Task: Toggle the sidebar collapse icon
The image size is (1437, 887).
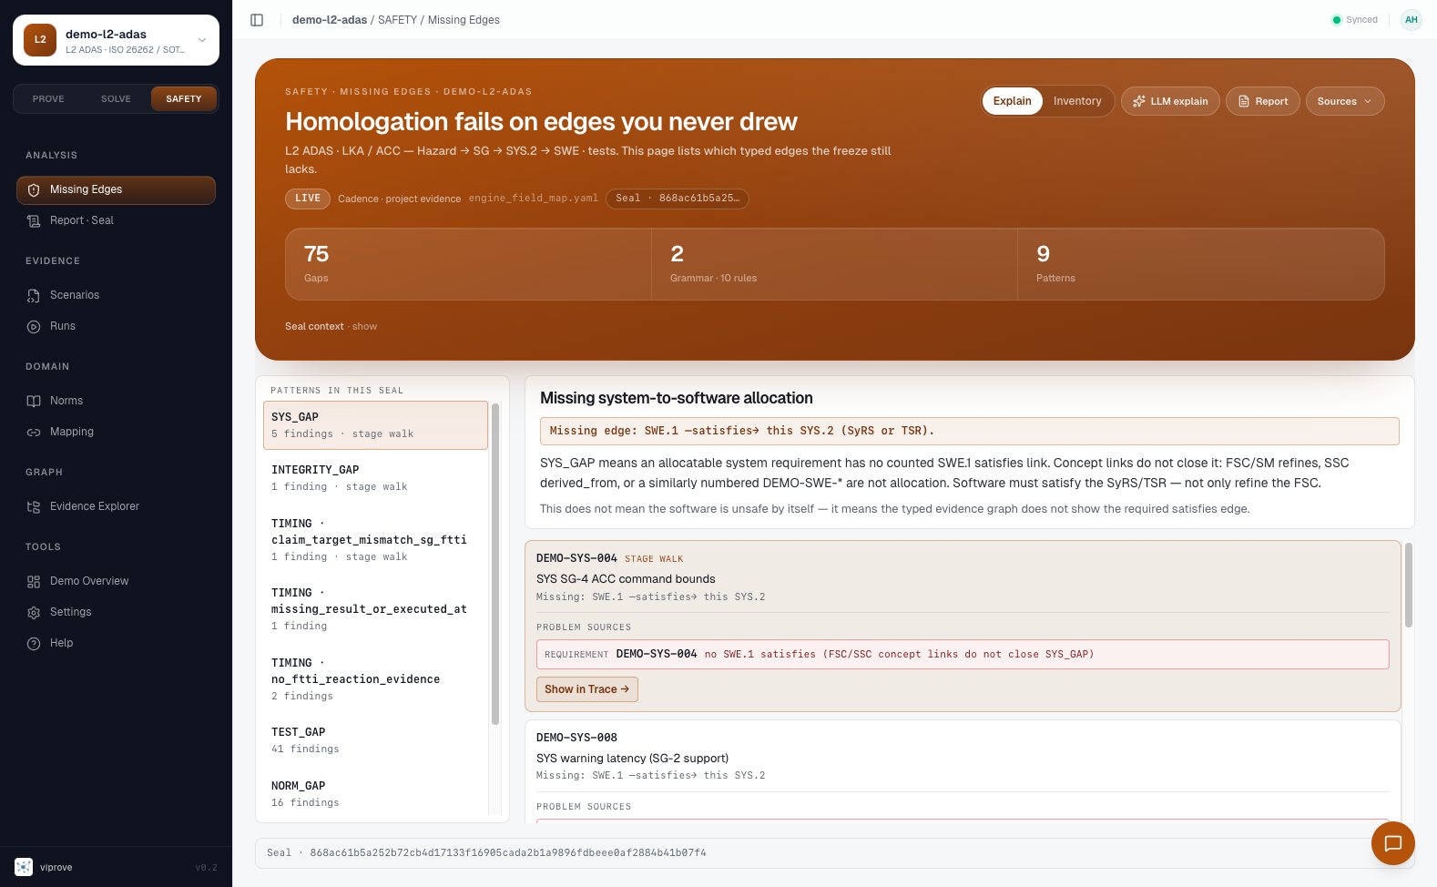Action: point(257,20)
